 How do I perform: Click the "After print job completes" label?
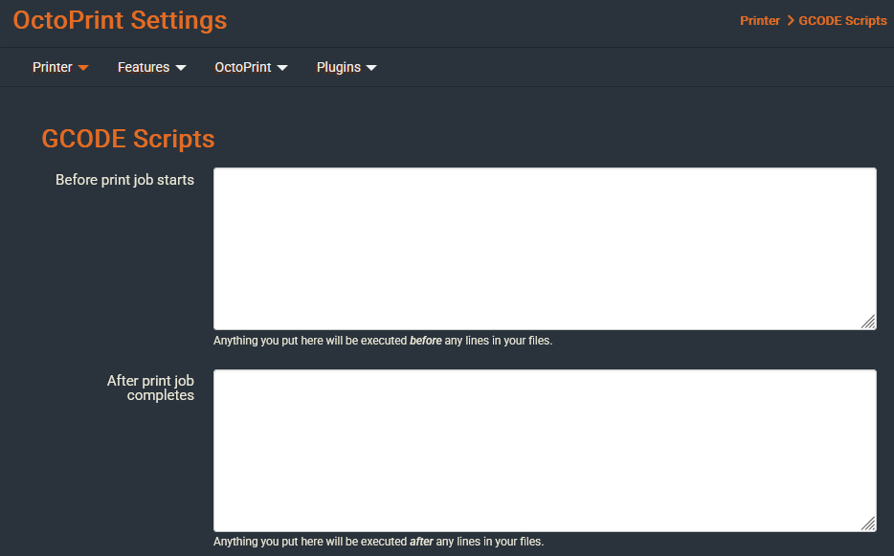(x=150, y=388)
